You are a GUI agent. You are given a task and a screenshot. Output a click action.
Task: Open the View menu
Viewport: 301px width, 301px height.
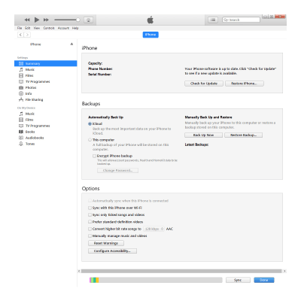tap(37, 28)
